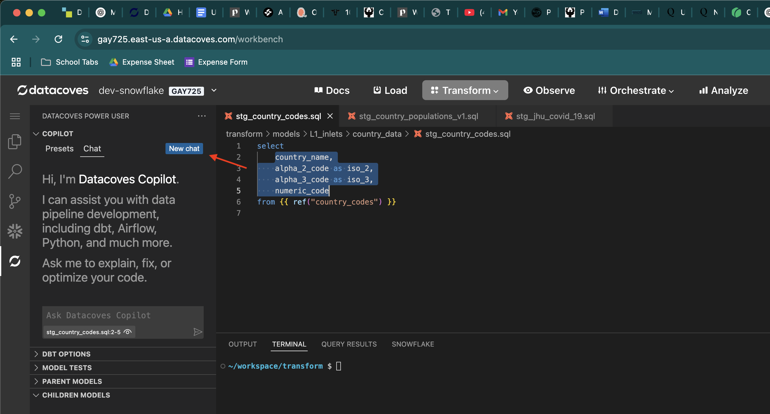Screen dimensions: 770x414
Task: Open the QUERY RESULTS panel tab
Action: tap(349, 344)
